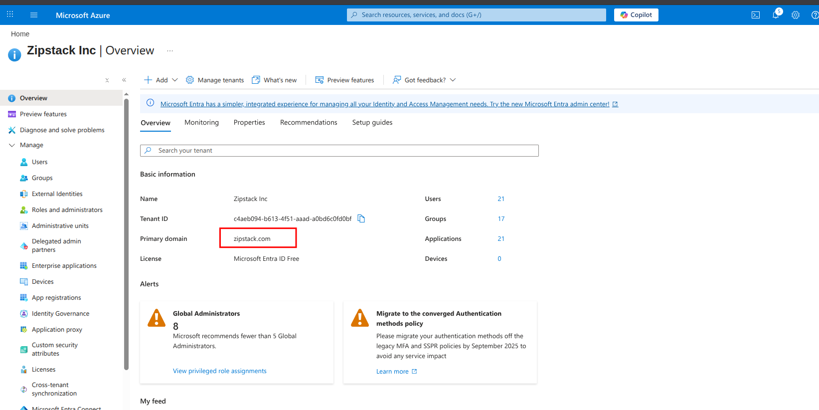Click the Users count of 21

pos(501,199)
